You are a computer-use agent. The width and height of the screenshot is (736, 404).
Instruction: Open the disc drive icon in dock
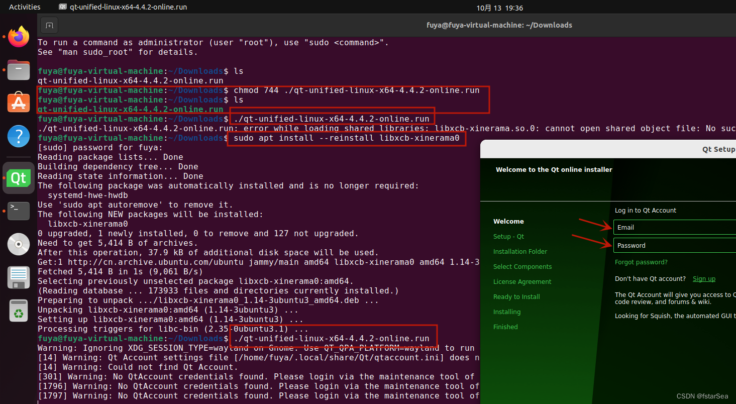[x=19, y=244]
